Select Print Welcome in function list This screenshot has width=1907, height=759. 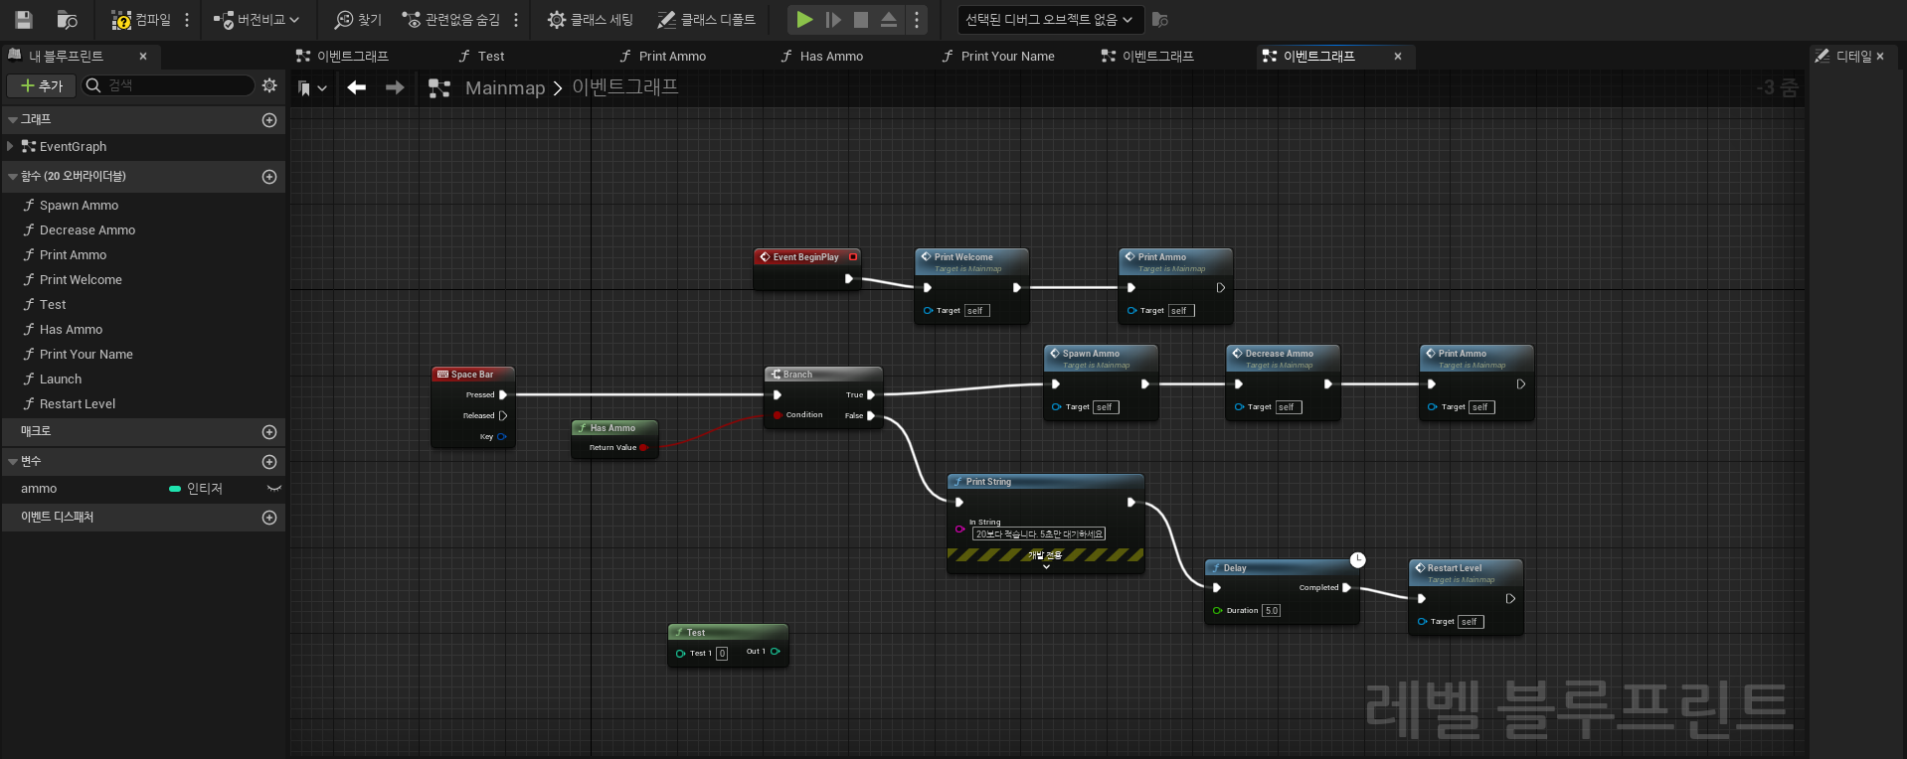pyautogui.click(x=81, y=279)
